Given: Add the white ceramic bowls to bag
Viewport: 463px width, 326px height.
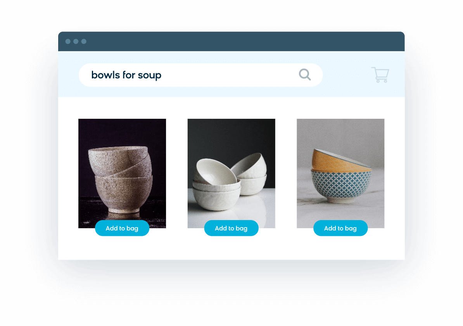Looking at the screenshot, I should coord(231,228).
